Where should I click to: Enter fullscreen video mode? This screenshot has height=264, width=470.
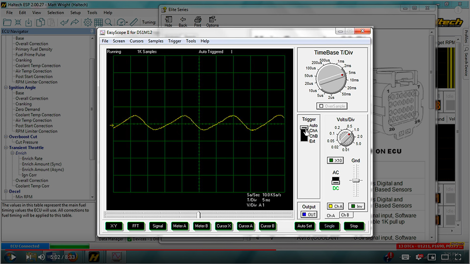pos(458,257)
